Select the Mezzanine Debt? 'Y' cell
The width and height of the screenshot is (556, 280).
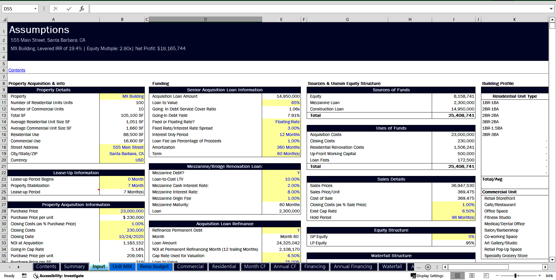(281, 173)
